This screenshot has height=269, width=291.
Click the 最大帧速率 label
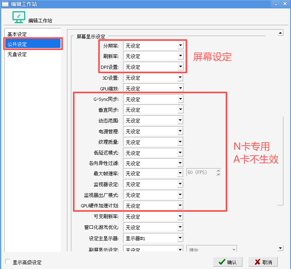(x=106, y=173)
